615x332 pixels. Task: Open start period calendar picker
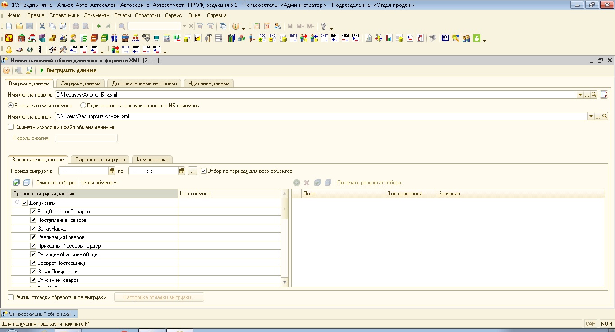[112, 171]
